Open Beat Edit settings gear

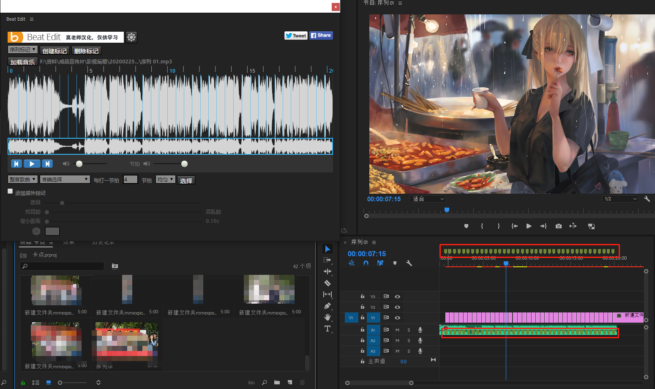click(x=131, y=37)
